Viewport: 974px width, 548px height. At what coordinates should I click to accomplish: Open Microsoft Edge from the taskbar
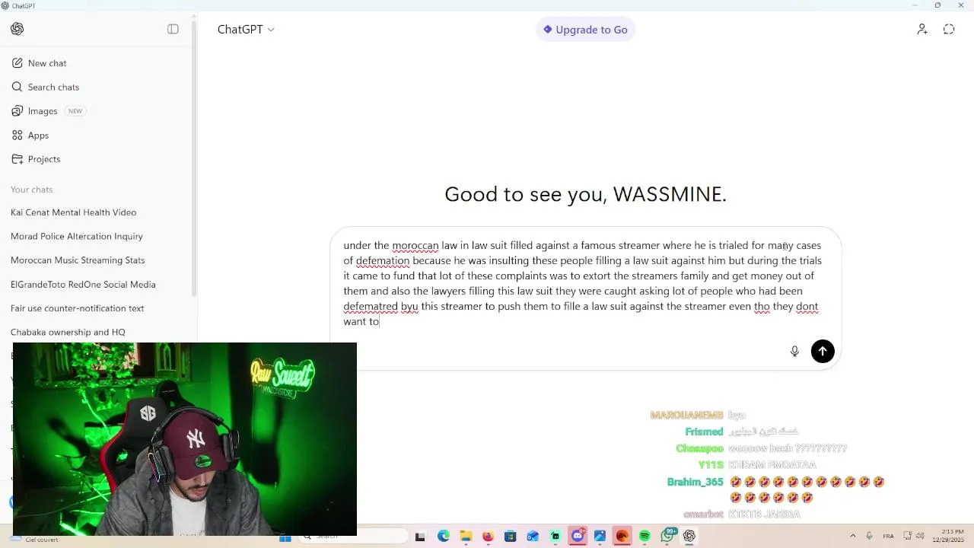pos(444,537)
